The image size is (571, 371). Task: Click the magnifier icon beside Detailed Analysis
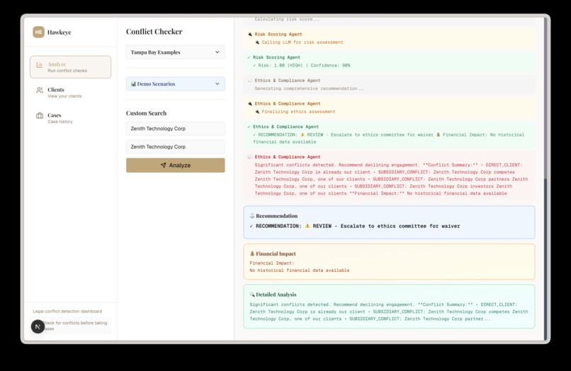pyautogui.click(x=252, y=294)
